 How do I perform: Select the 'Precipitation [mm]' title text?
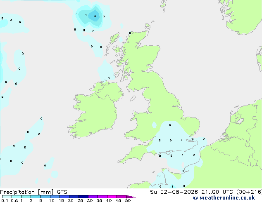coord(26,192)
